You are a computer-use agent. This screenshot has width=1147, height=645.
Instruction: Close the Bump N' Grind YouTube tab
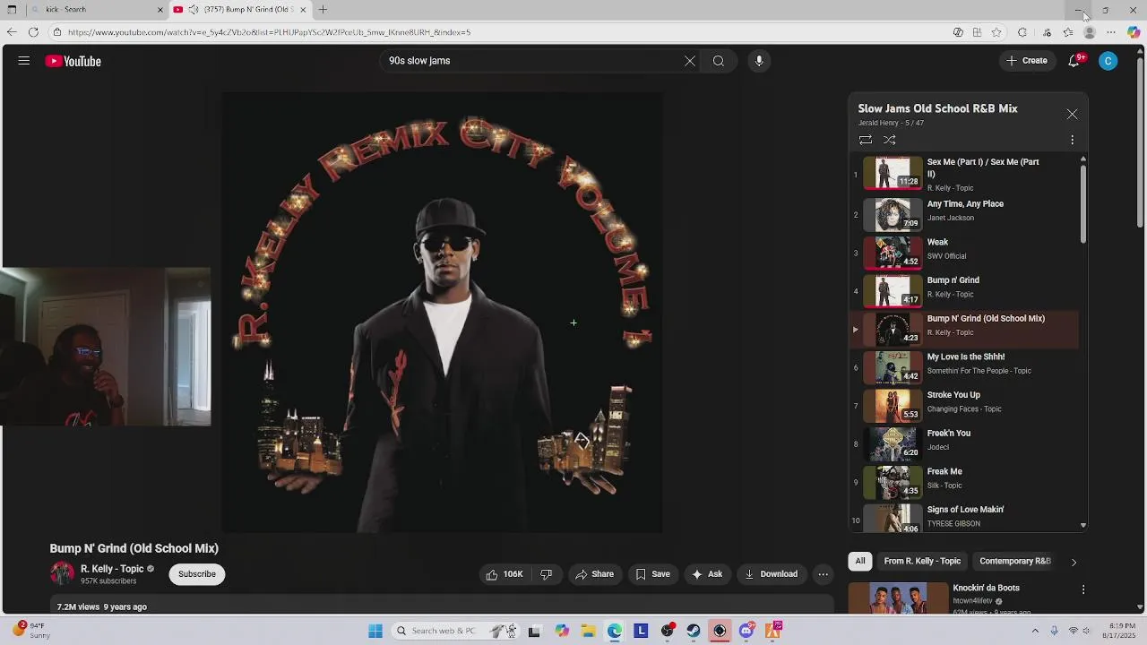(x=303, y=10)
